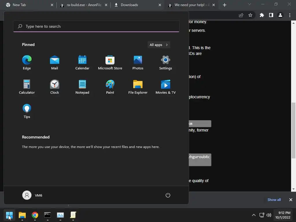Switch to Chrome on the taskbar
The image size is (296, 222).
[x=35, y=215]
